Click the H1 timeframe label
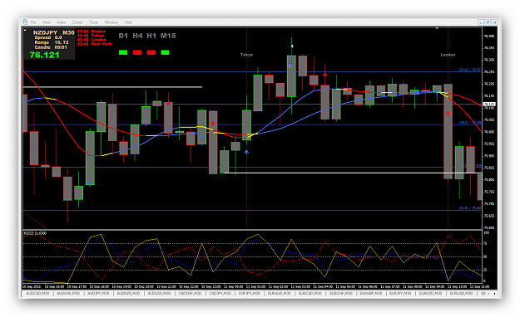This screenshot has width=520, height=317. (x=151, y=36)
